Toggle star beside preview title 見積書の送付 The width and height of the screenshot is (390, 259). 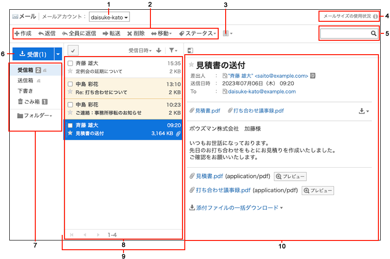[x=191, y=65]
